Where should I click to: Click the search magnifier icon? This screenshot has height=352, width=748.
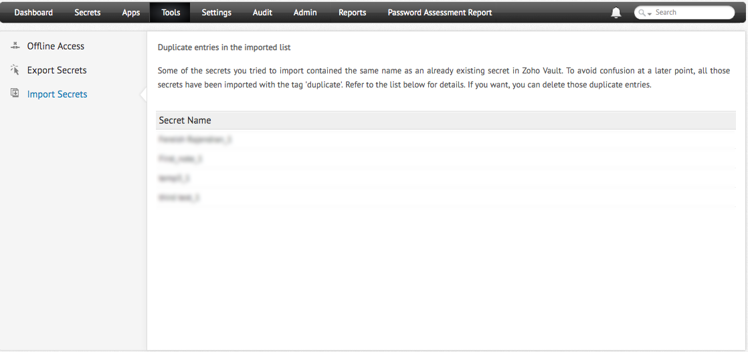[x=642, y=13]
